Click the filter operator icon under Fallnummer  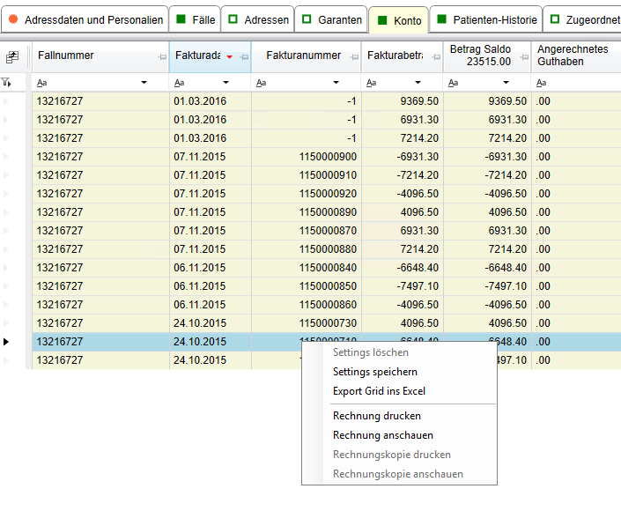pos(42,83)
